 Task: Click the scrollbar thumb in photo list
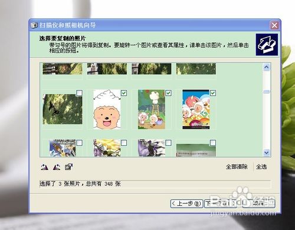[266, 91]
